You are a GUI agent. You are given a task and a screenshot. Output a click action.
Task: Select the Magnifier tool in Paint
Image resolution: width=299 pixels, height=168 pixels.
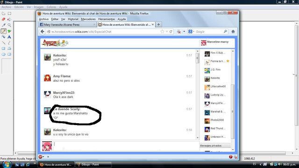pyautogui.click(x=9, y=25)
